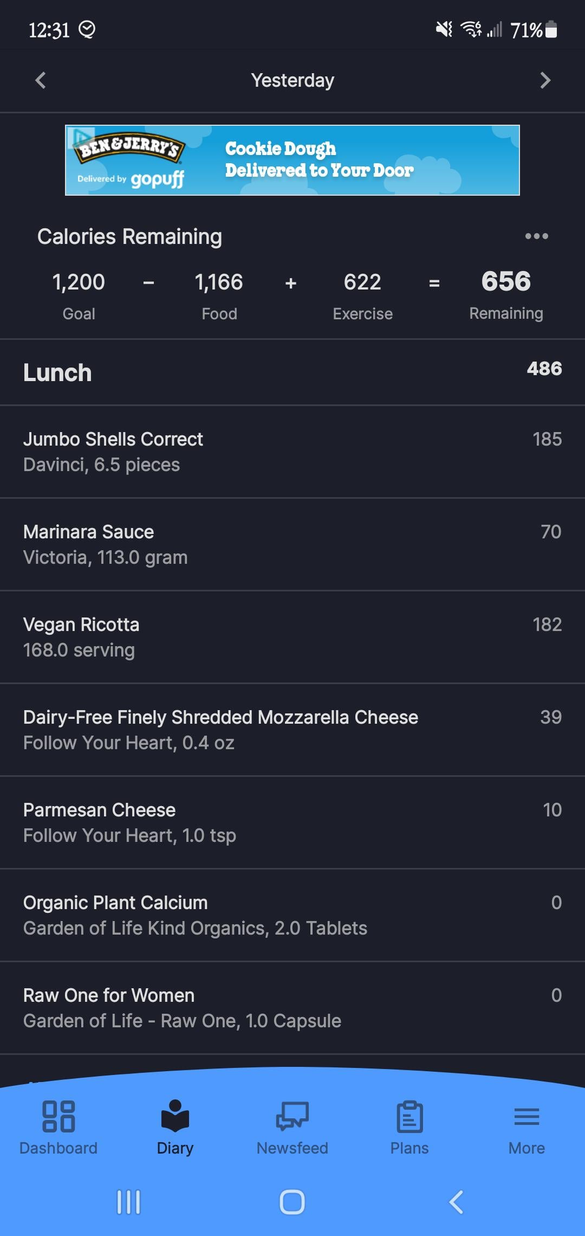Go to previous day with left arrow

pos(41,81)
